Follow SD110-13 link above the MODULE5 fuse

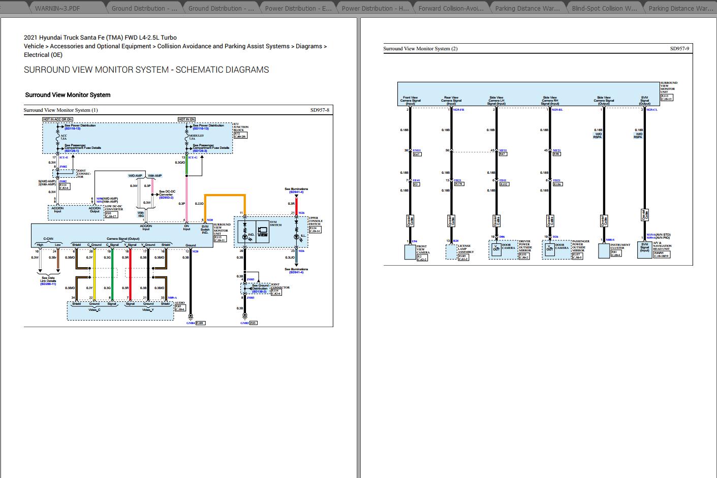point(201,129)
